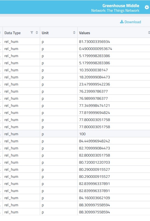150x221 pixels.
Task: Click the Data Type column header
Action: click(x=13, y=33)
